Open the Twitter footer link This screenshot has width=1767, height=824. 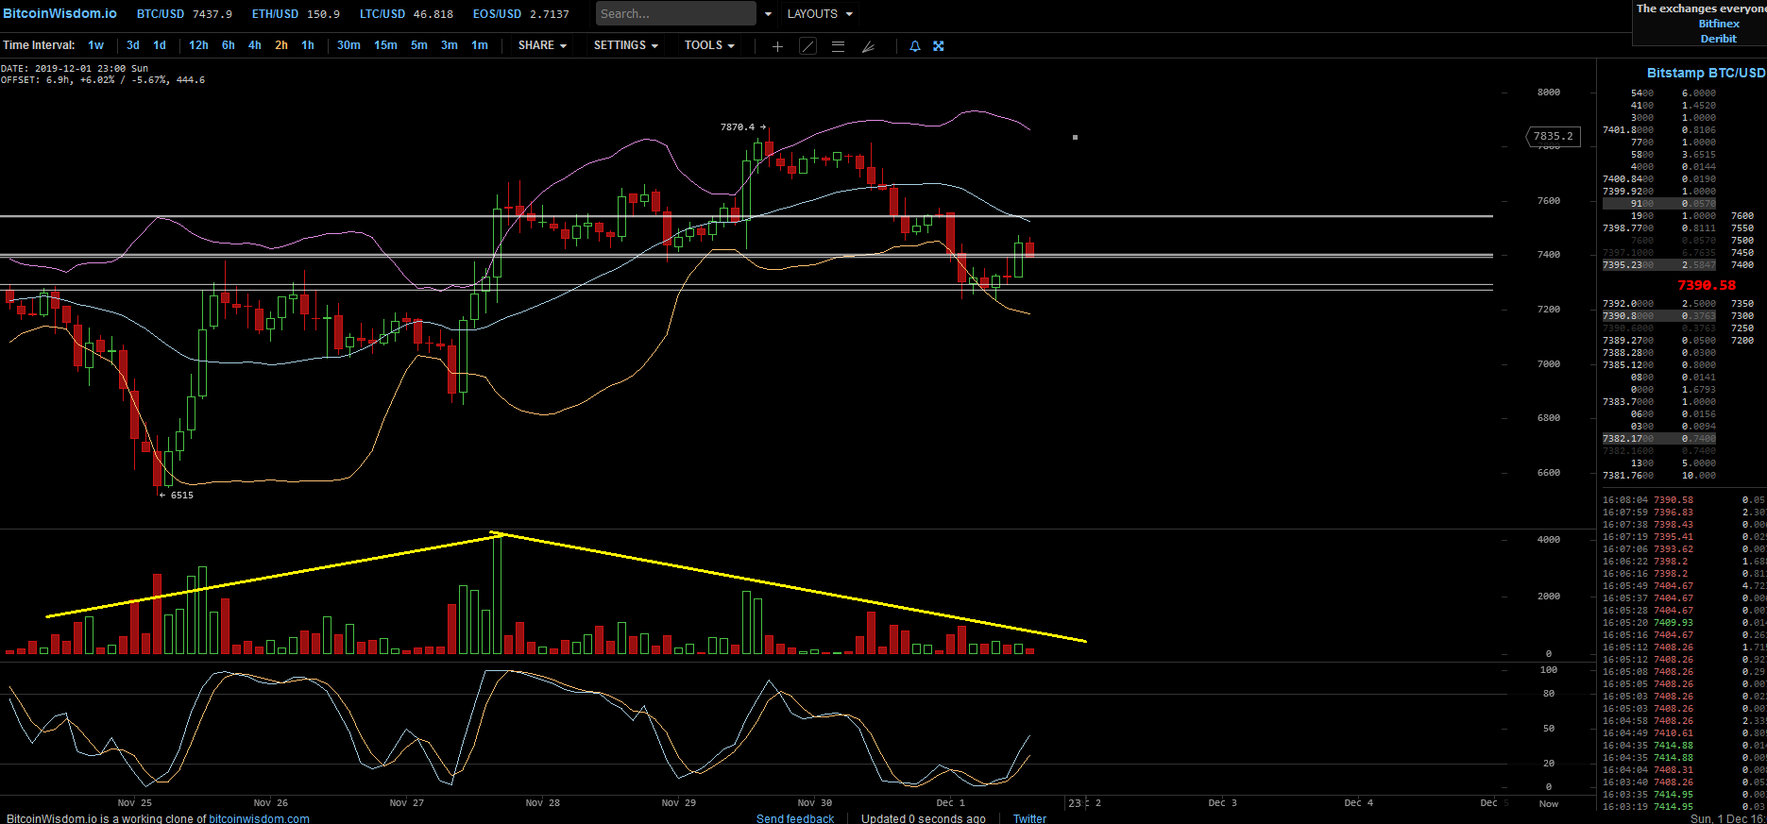point(1029,818)
